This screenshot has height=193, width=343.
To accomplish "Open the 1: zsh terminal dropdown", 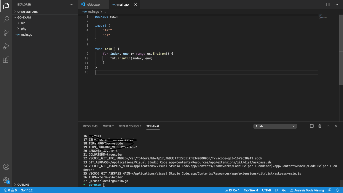I will tap(275, 126).
